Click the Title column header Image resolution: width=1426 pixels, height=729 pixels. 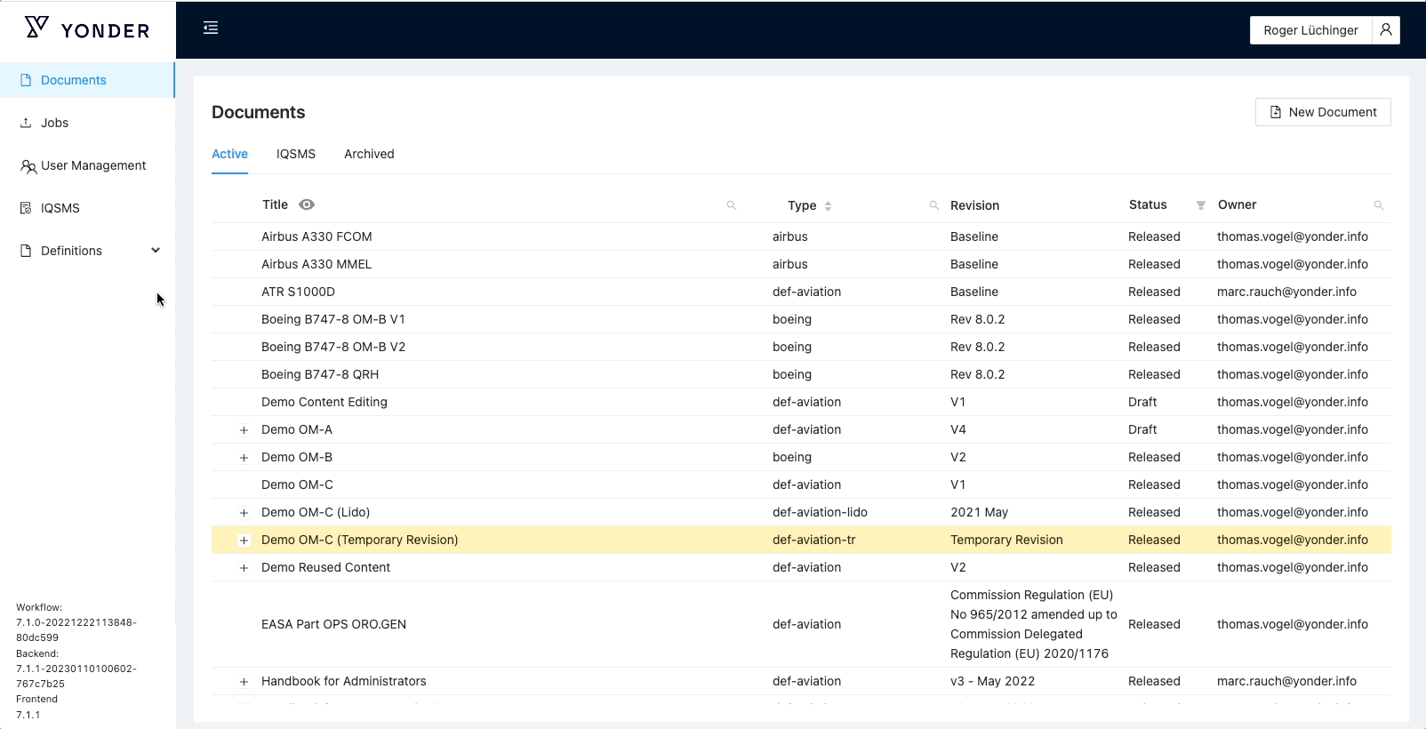[x=275, y=204]
